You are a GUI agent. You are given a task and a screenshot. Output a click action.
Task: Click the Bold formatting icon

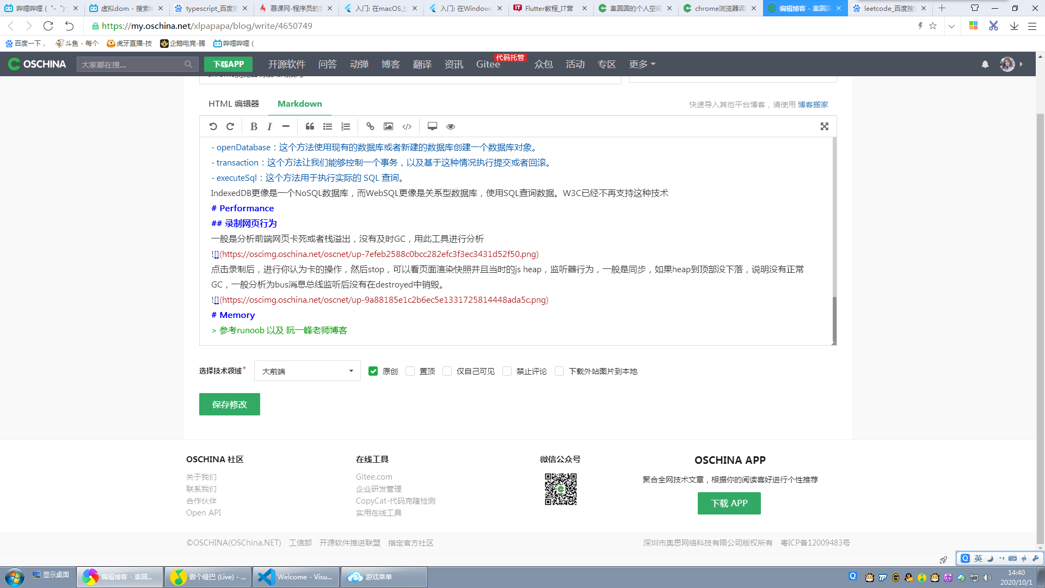(x=254, y=126)
